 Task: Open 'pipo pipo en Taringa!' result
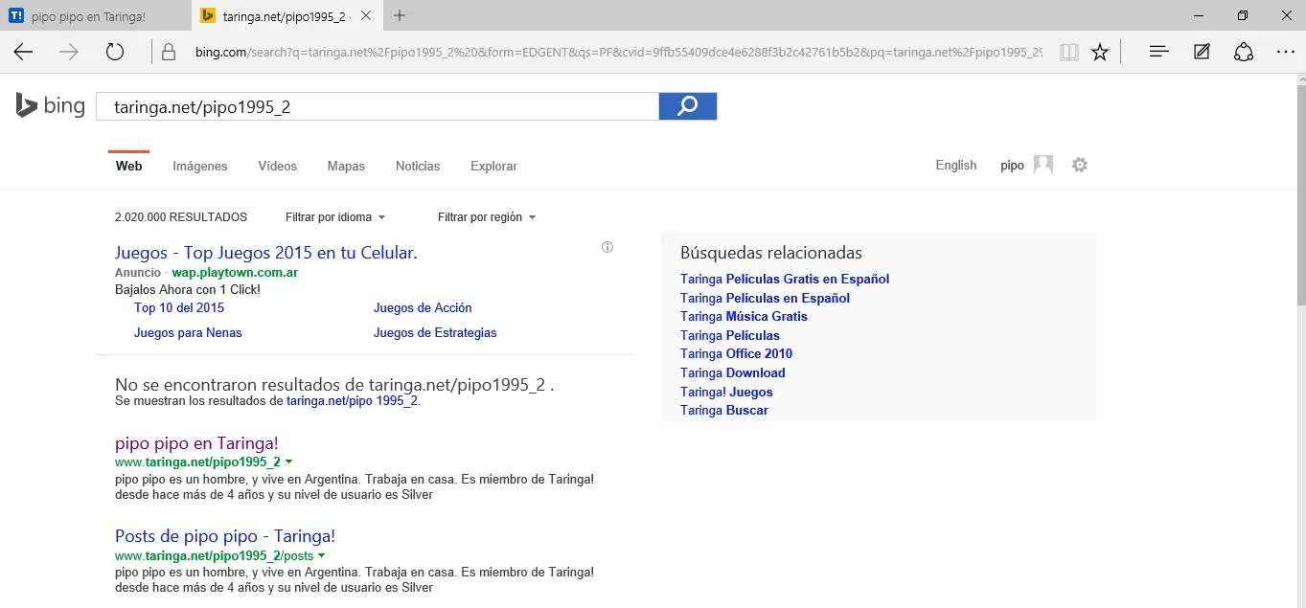pyautogui.click(x=196, y=442)
